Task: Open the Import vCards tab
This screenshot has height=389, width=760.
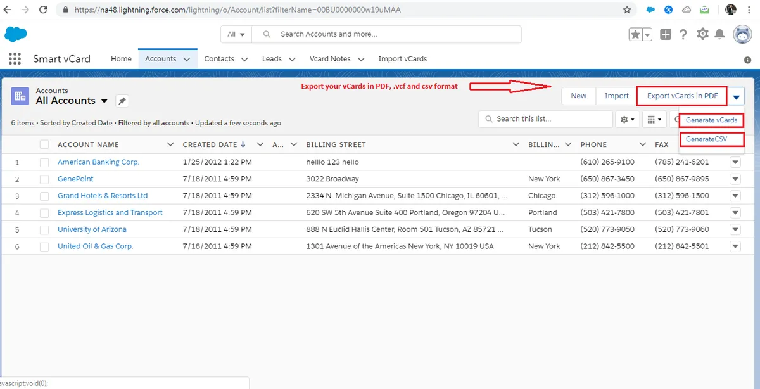Action: coord(403,59)
